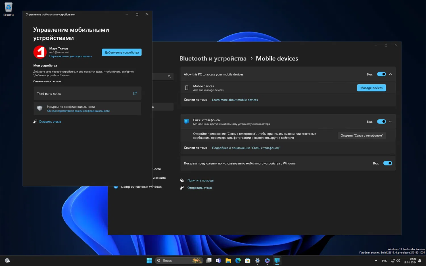Collapse the Allow this PC access section chevron
This screenshot has width=426, height=266.
tap(390, 74)
